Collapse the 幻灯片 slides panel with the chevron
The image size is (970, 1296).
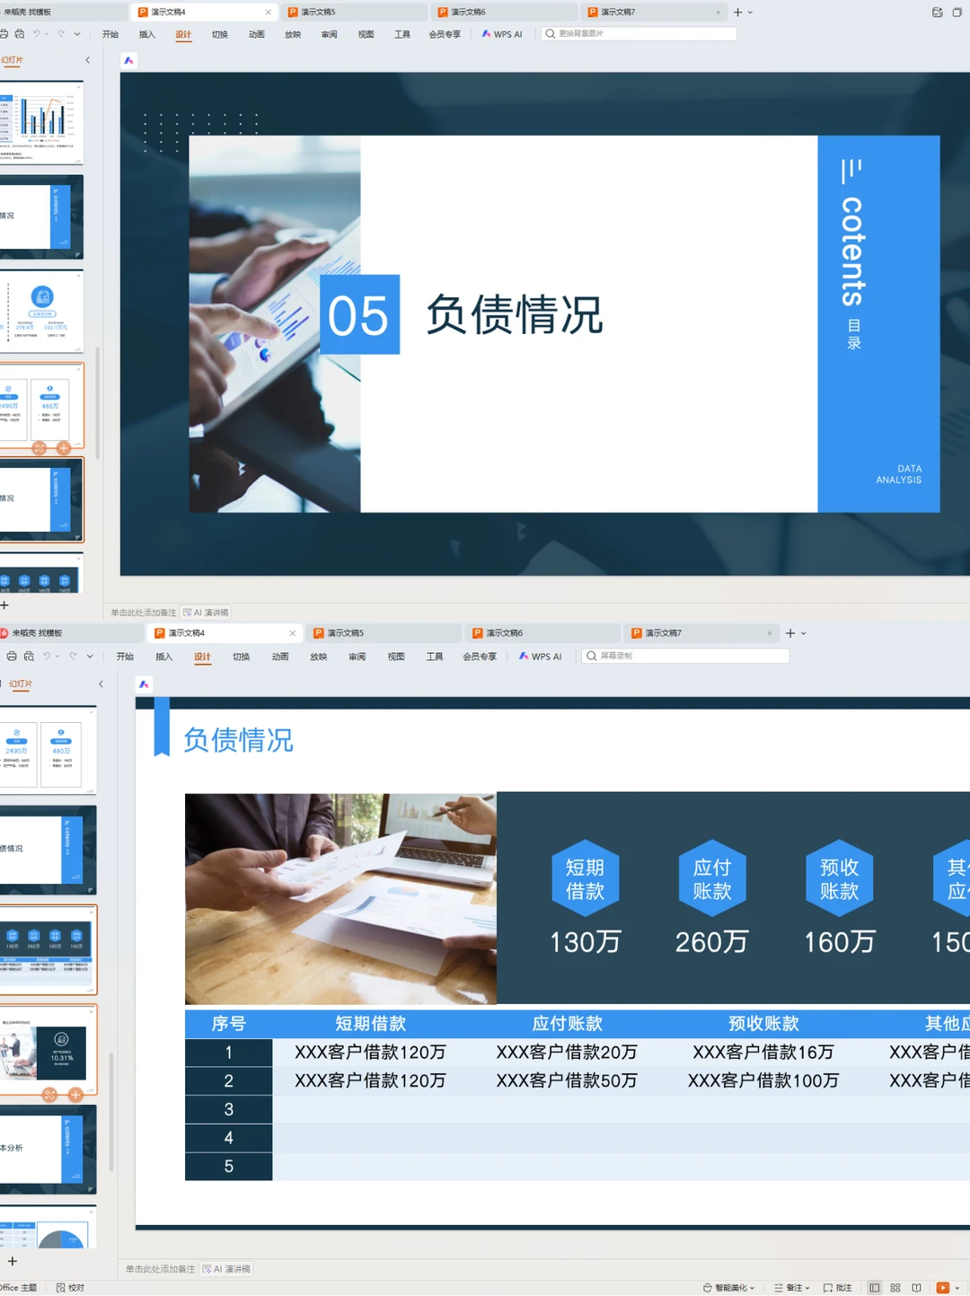coord(100,684)
